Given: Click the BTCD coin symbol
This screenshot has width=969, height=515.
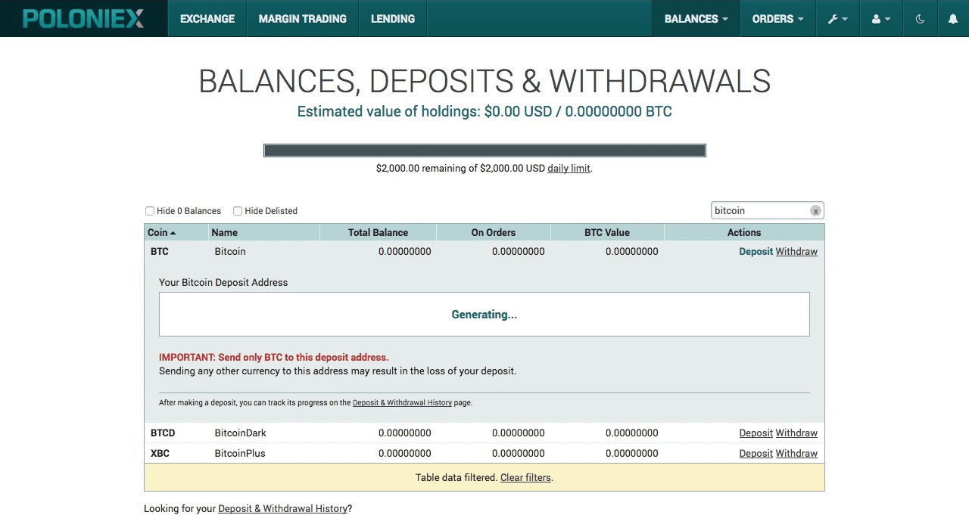Looking at the screenshot, I should click(163, 433).
